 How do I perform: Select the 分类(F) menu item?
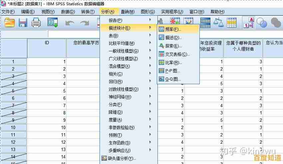point(129,104)
